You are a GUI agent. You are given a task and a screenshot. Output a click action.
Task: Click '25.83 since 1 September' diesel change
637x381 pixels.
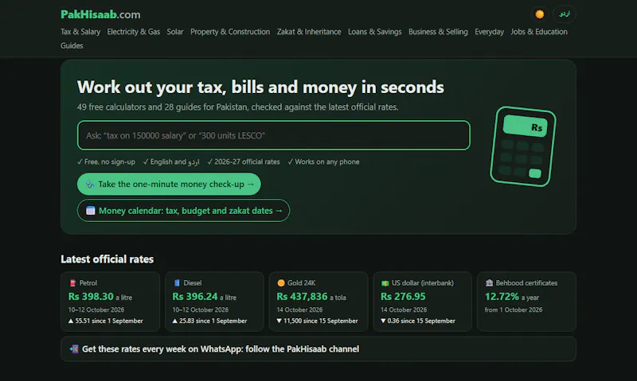(209, 321)
